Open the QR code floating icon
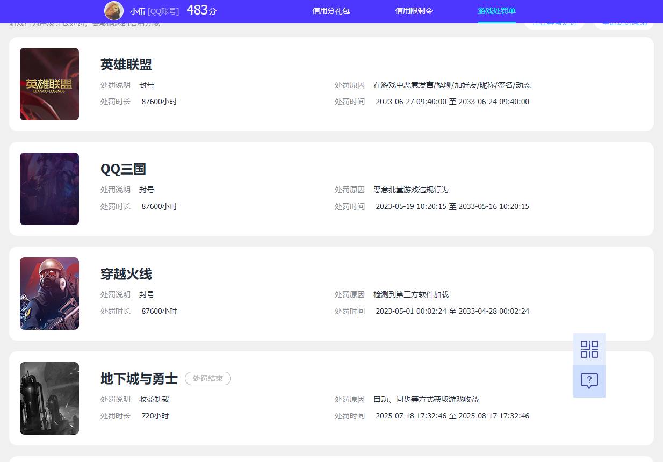The width and height of the screenshot is (663, 462). click(x=589, y=349)
